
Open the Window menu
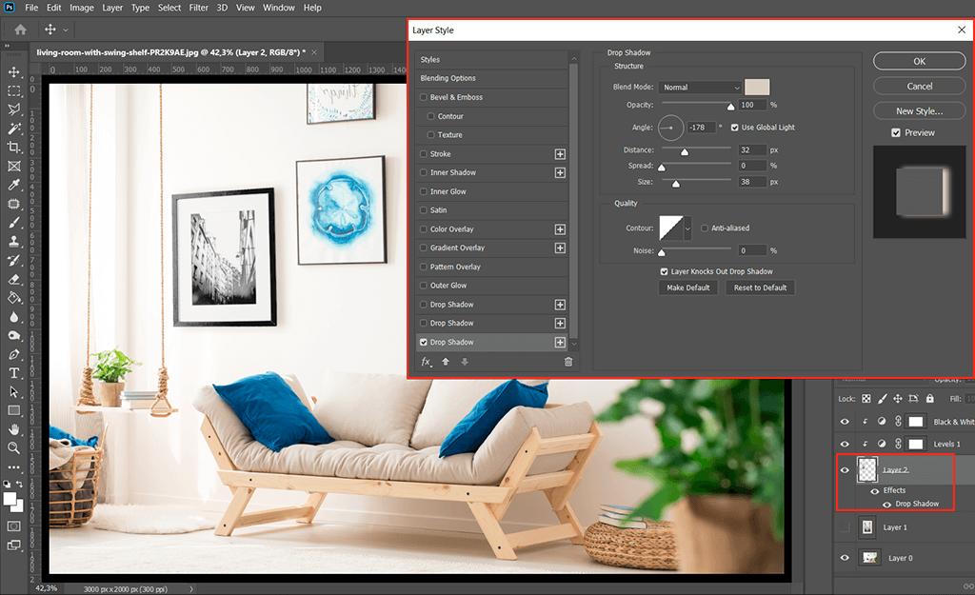coord(279,8)
